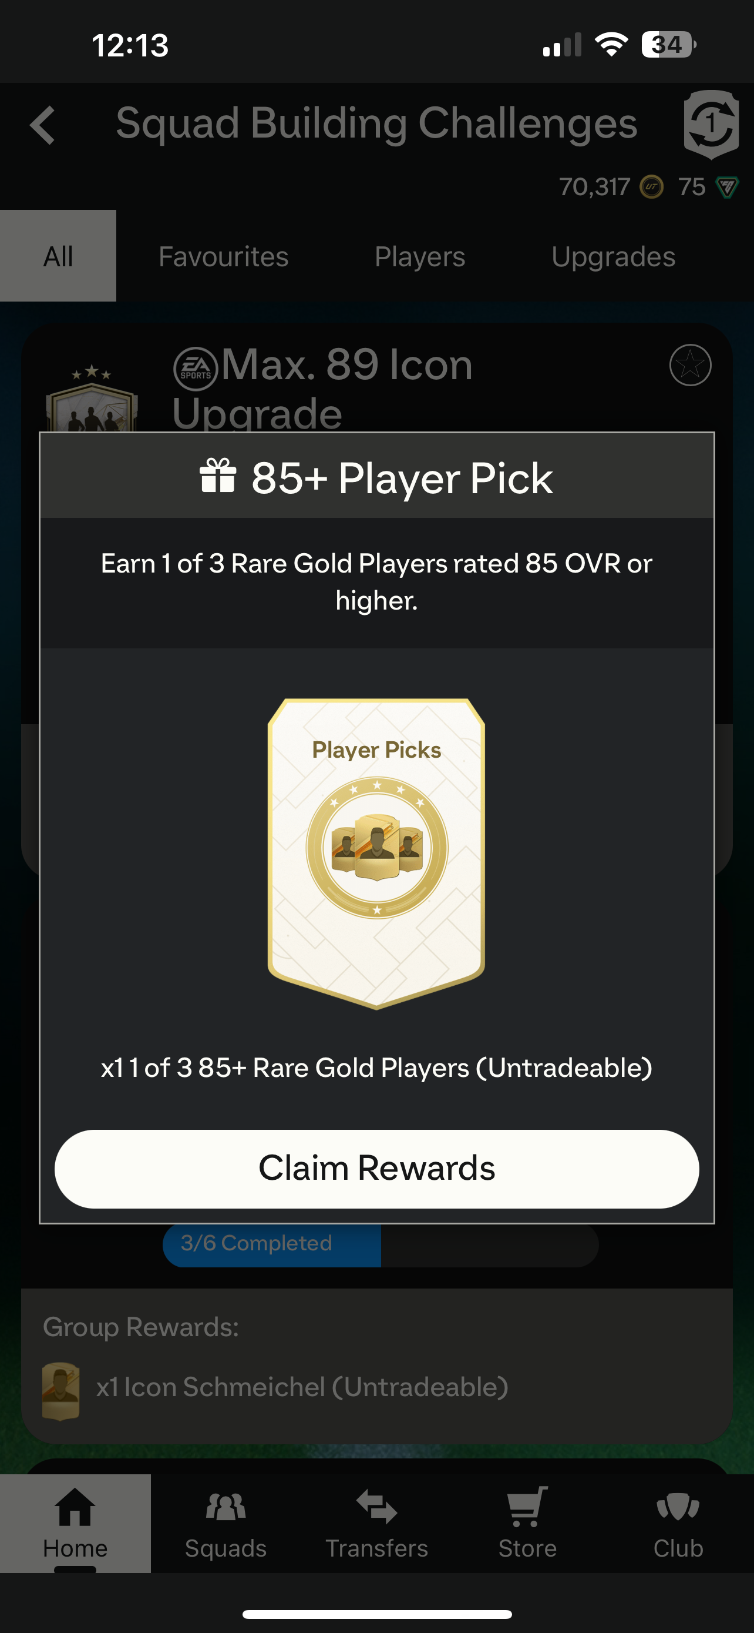The image size is (754, 1633).
Task: Tap the Max. 89 Icon Upgrade title
Action: click(x=323, y=388)
